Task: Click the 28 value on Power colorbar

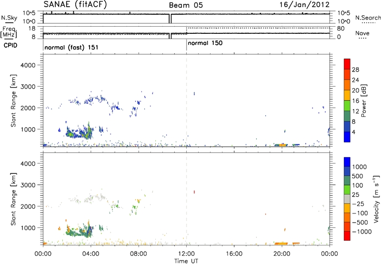Action: (x=355, y=70)
